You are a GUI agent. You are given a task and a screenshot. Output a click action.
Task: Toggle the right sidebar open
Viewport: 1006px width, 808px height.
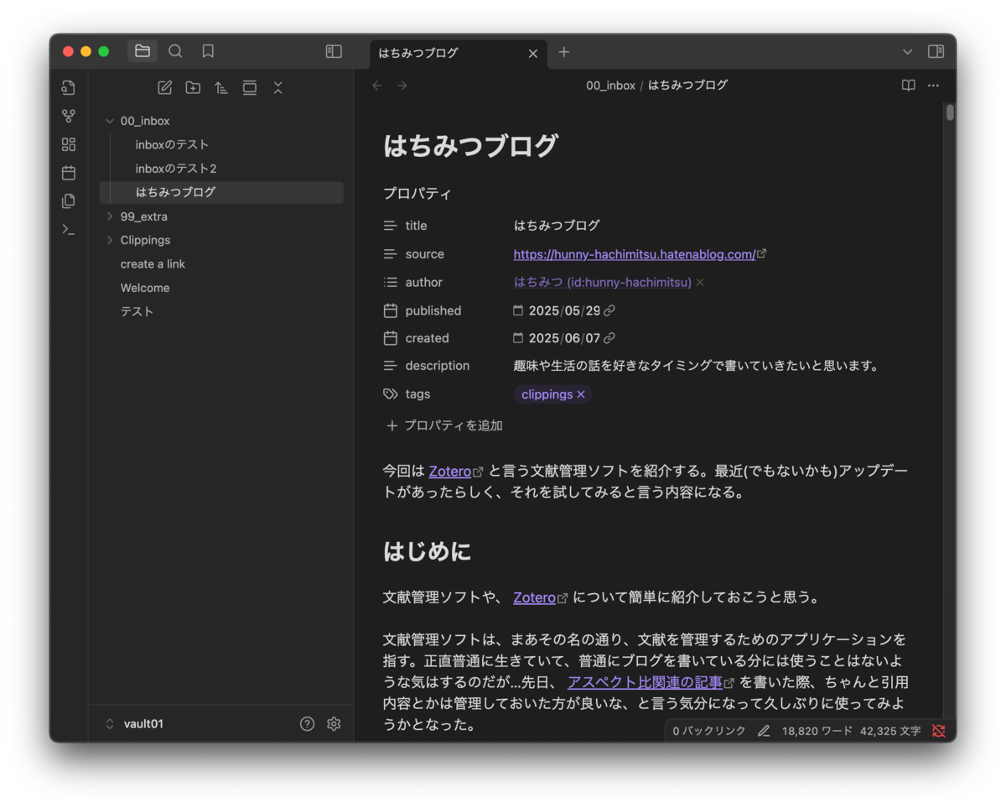click(x=936, y=51)
